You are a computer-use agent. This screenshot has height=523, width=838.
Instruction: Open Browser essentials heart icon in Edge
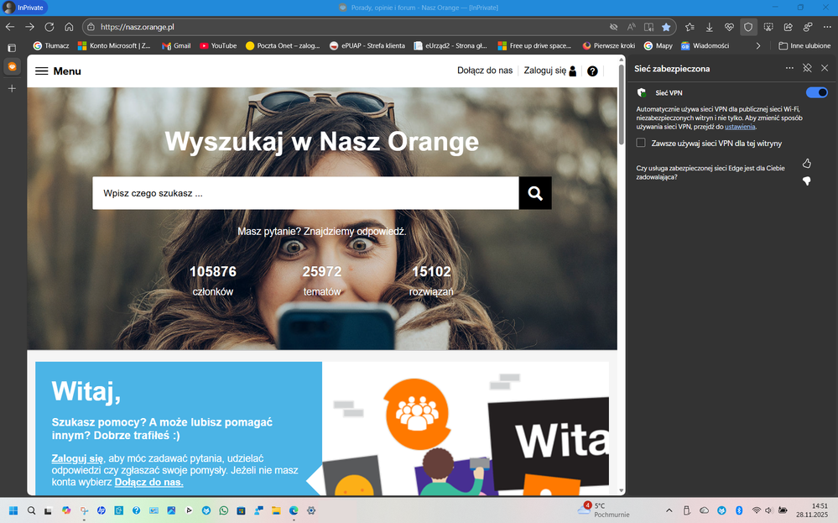pyautogui.click(x=728, y=26)
